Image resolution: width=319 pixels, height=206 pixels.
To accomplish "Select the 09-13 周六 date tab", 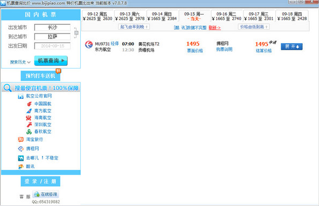I will pos(130,16).
